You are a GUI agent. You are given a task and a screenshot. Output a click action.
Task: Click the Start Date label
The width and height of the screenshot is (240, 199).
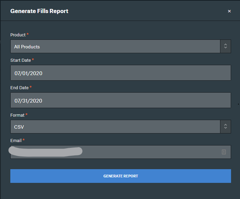pos(21,60)
